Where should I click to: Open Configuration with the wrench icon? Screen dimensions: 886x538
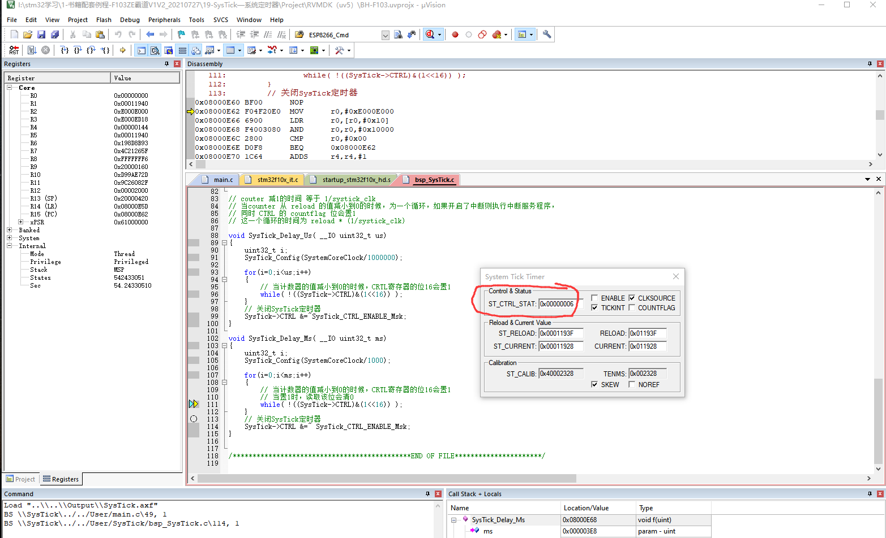coord(547,34)
